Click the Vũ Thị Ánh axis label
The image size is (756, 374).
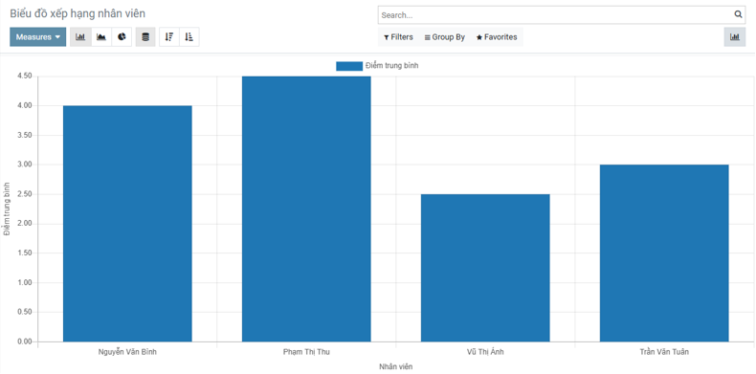click(485, 352)
